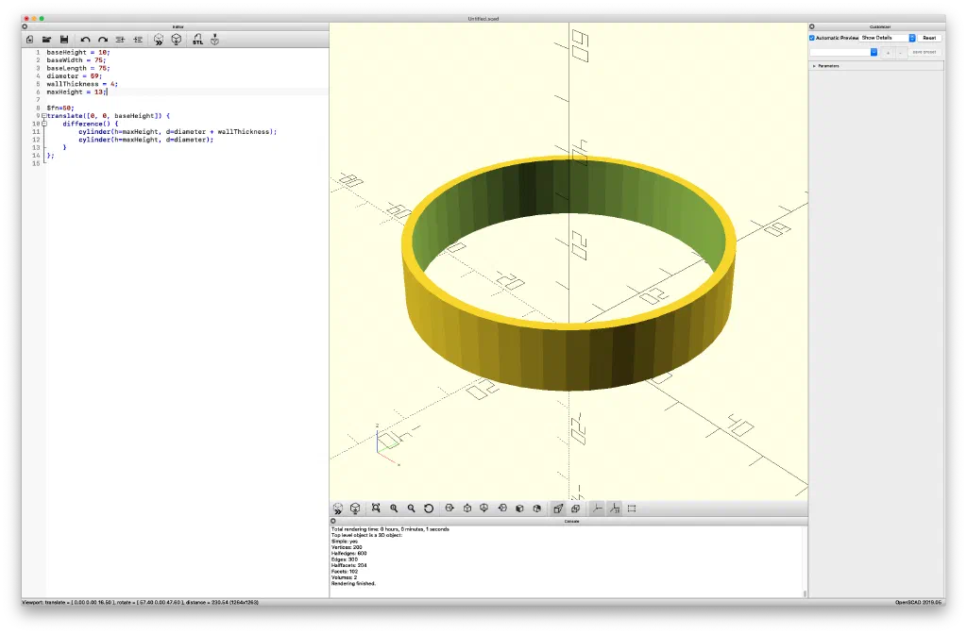Viewport: 967px width, 634px height.
Task: Switch to the Right view
Action: [450, 509]
